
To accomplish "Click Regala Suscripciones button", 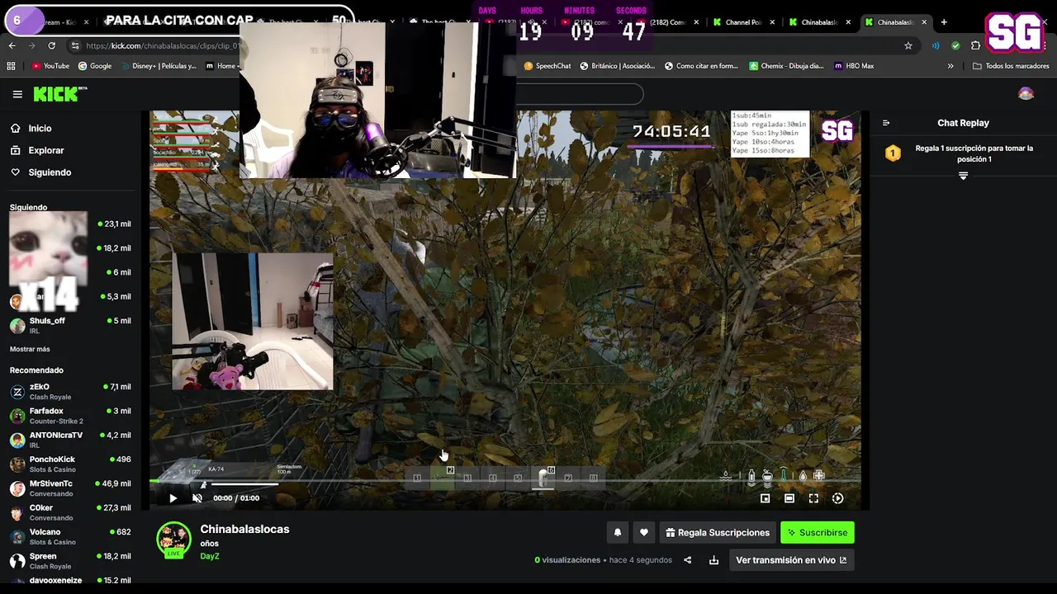I will point(718,533).
